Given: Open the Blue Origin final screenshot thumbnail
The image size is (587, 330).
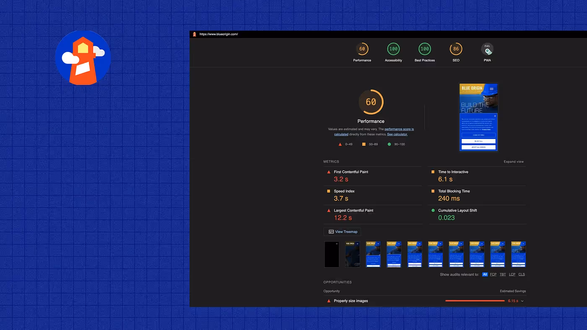Looking at the screenshot, I should pyautogui.click(x=478, y=117).
